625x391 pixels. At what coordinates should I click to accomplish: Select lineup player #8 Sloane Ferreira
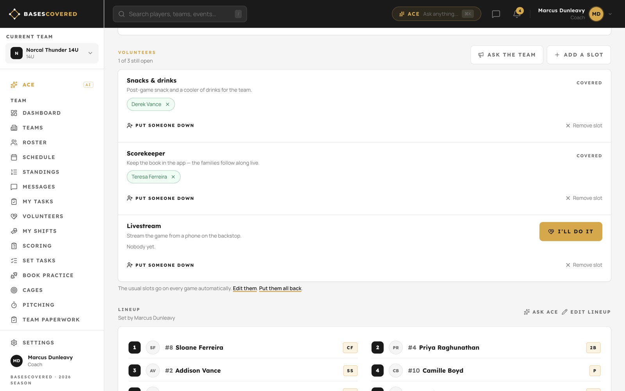tap(243, 348)
